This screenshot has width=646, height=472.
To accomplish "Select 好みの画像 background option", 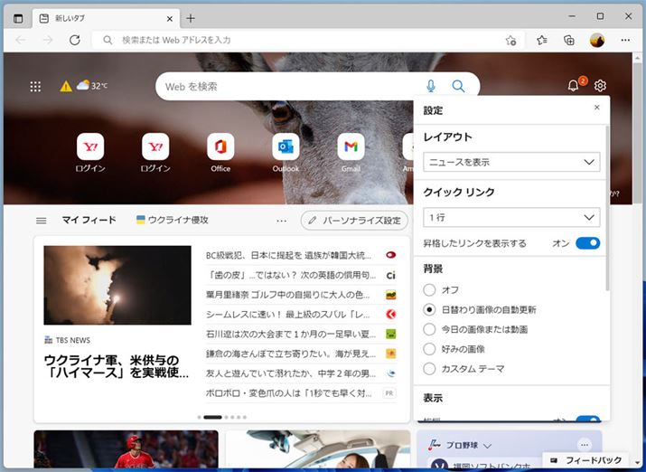I will point(429,349).
